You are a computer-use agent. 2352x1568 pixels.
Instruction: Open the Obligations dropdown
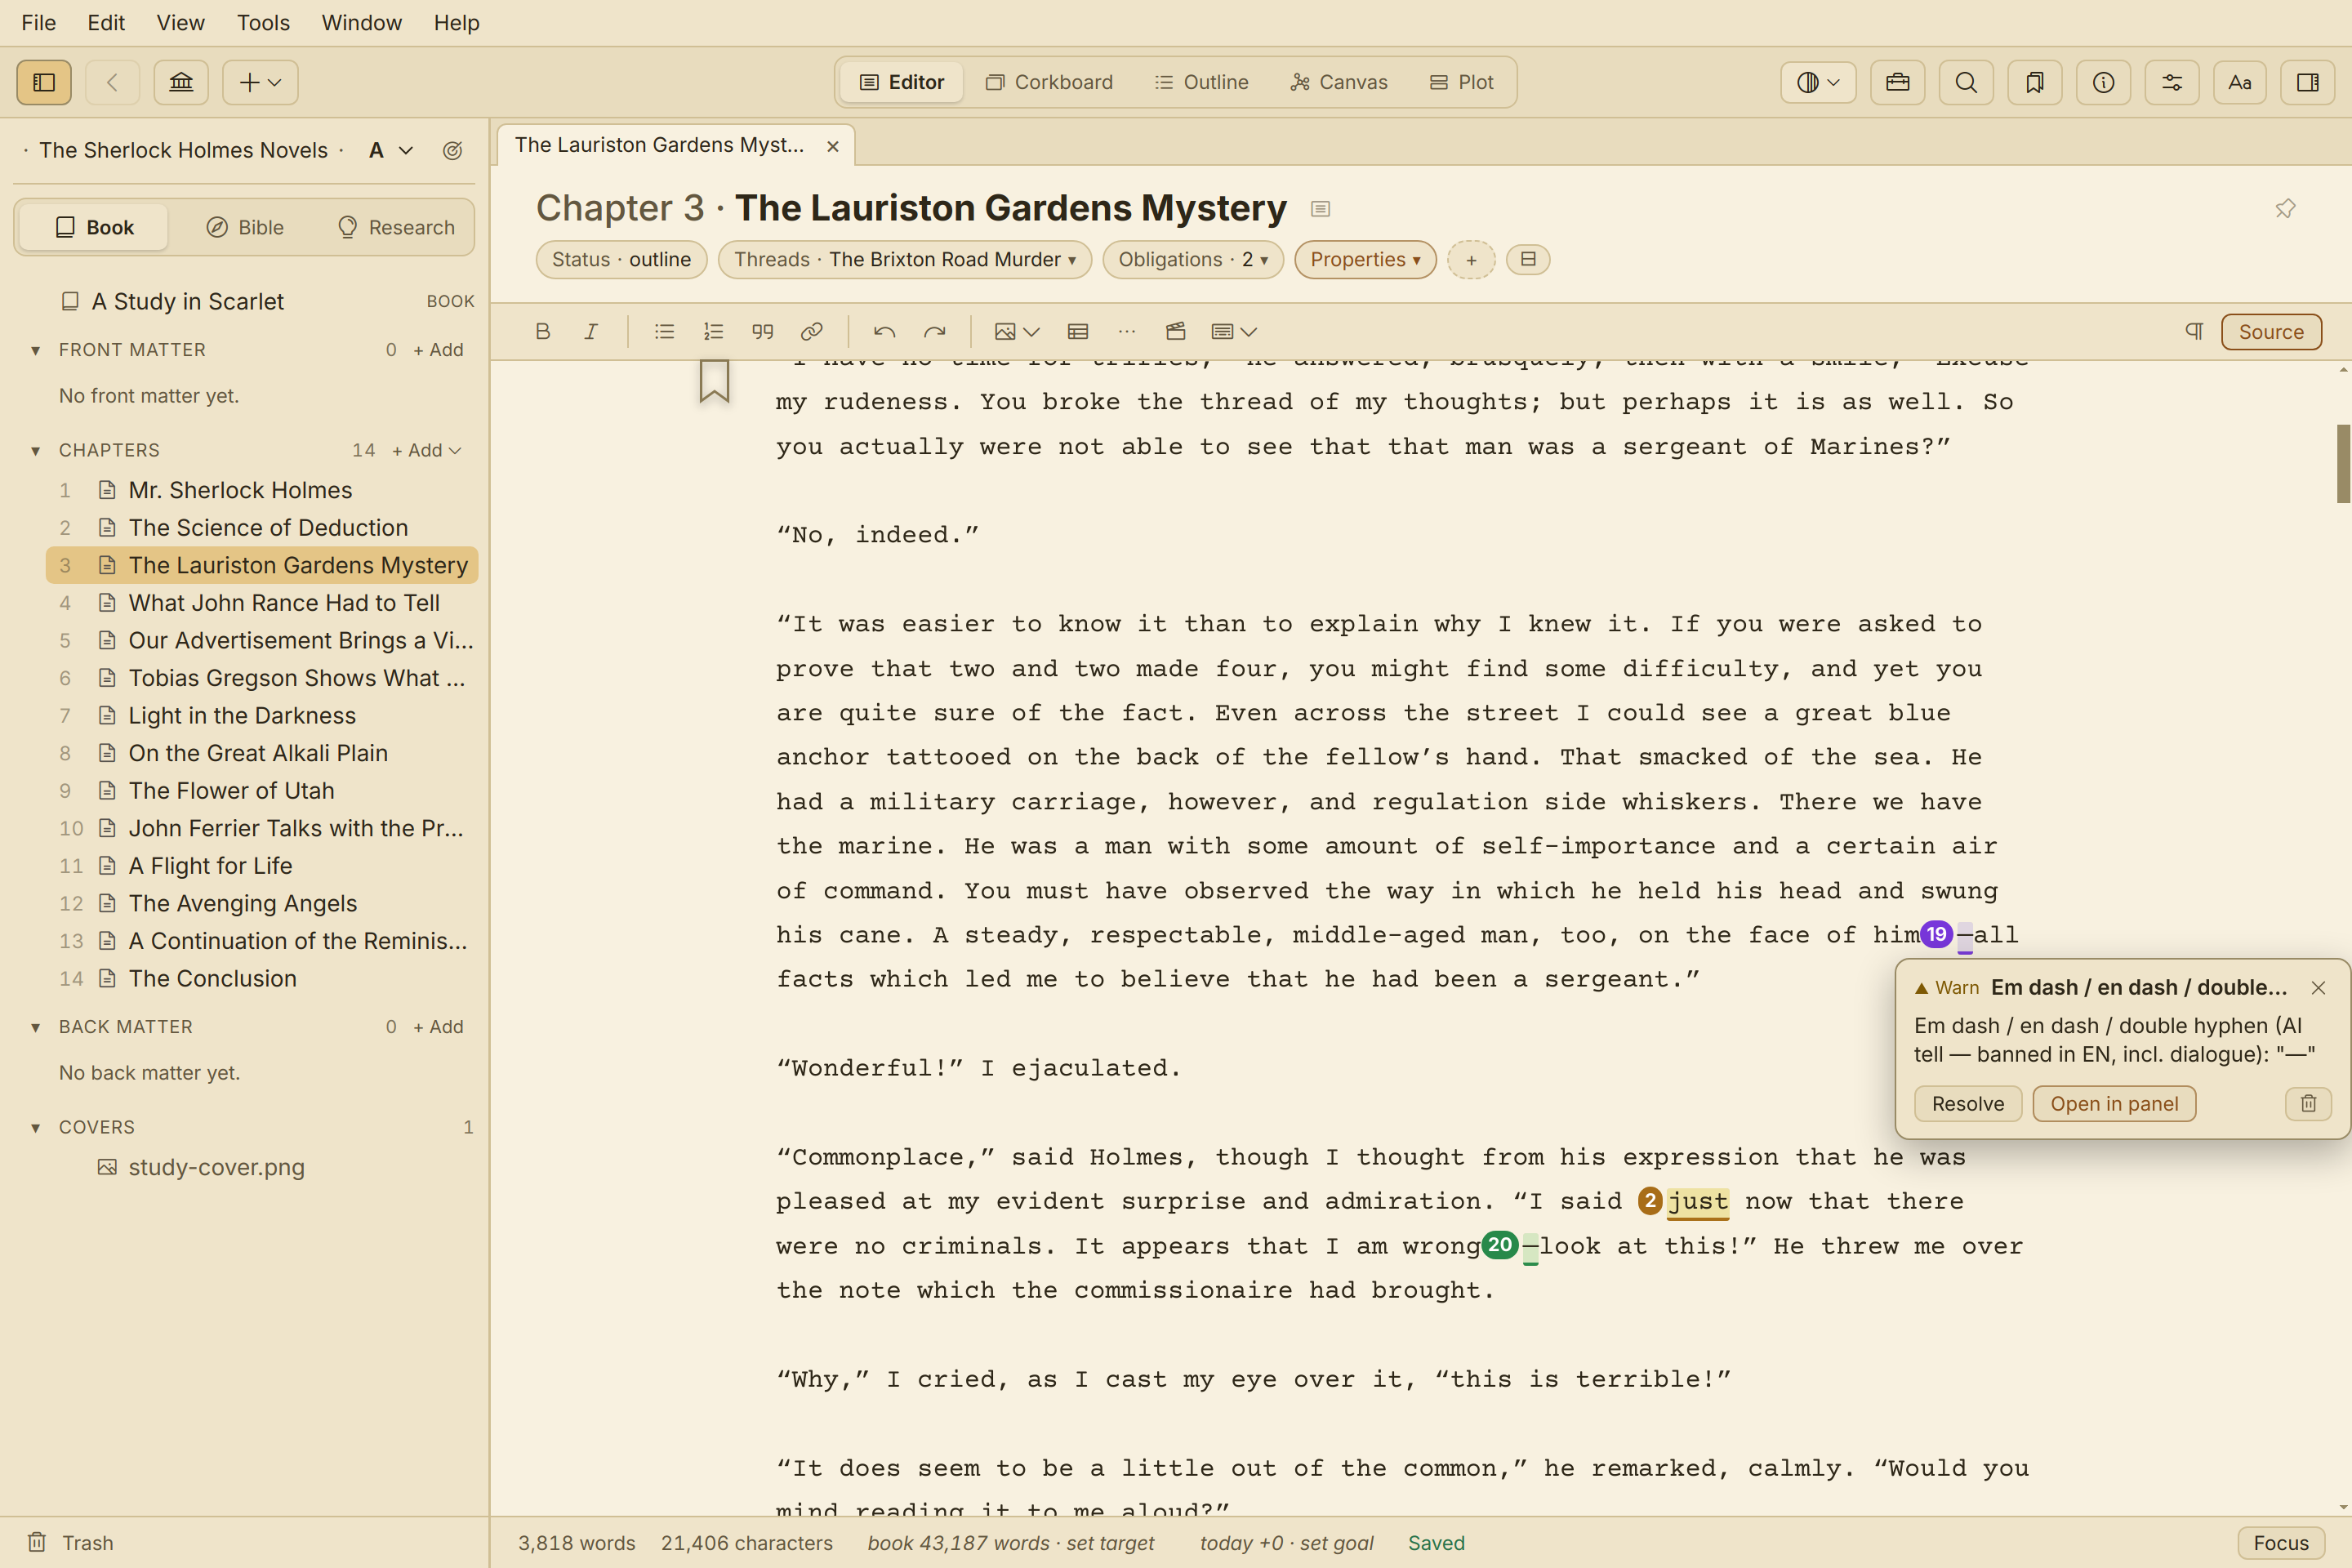(1192, 260)
